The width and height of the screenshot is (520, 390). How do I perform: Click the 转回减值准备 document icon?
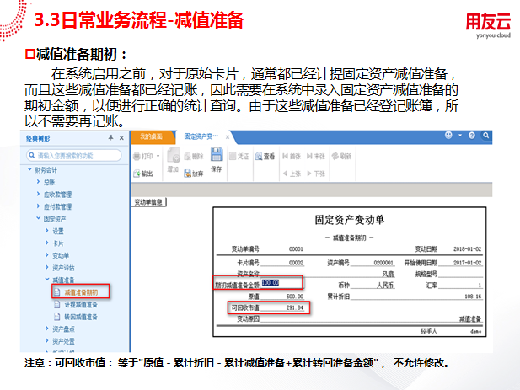coord(57,317)
